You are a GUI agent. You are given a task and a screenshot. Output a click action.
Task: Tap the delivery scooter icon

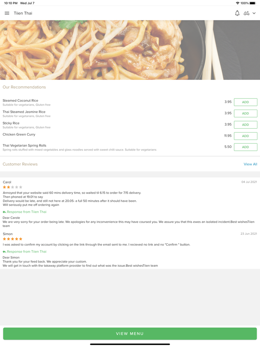[x=246, y=13]
